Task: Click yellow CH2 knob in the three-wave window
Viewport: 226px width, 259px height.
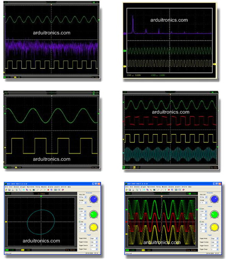Action: tap(214, 227)
